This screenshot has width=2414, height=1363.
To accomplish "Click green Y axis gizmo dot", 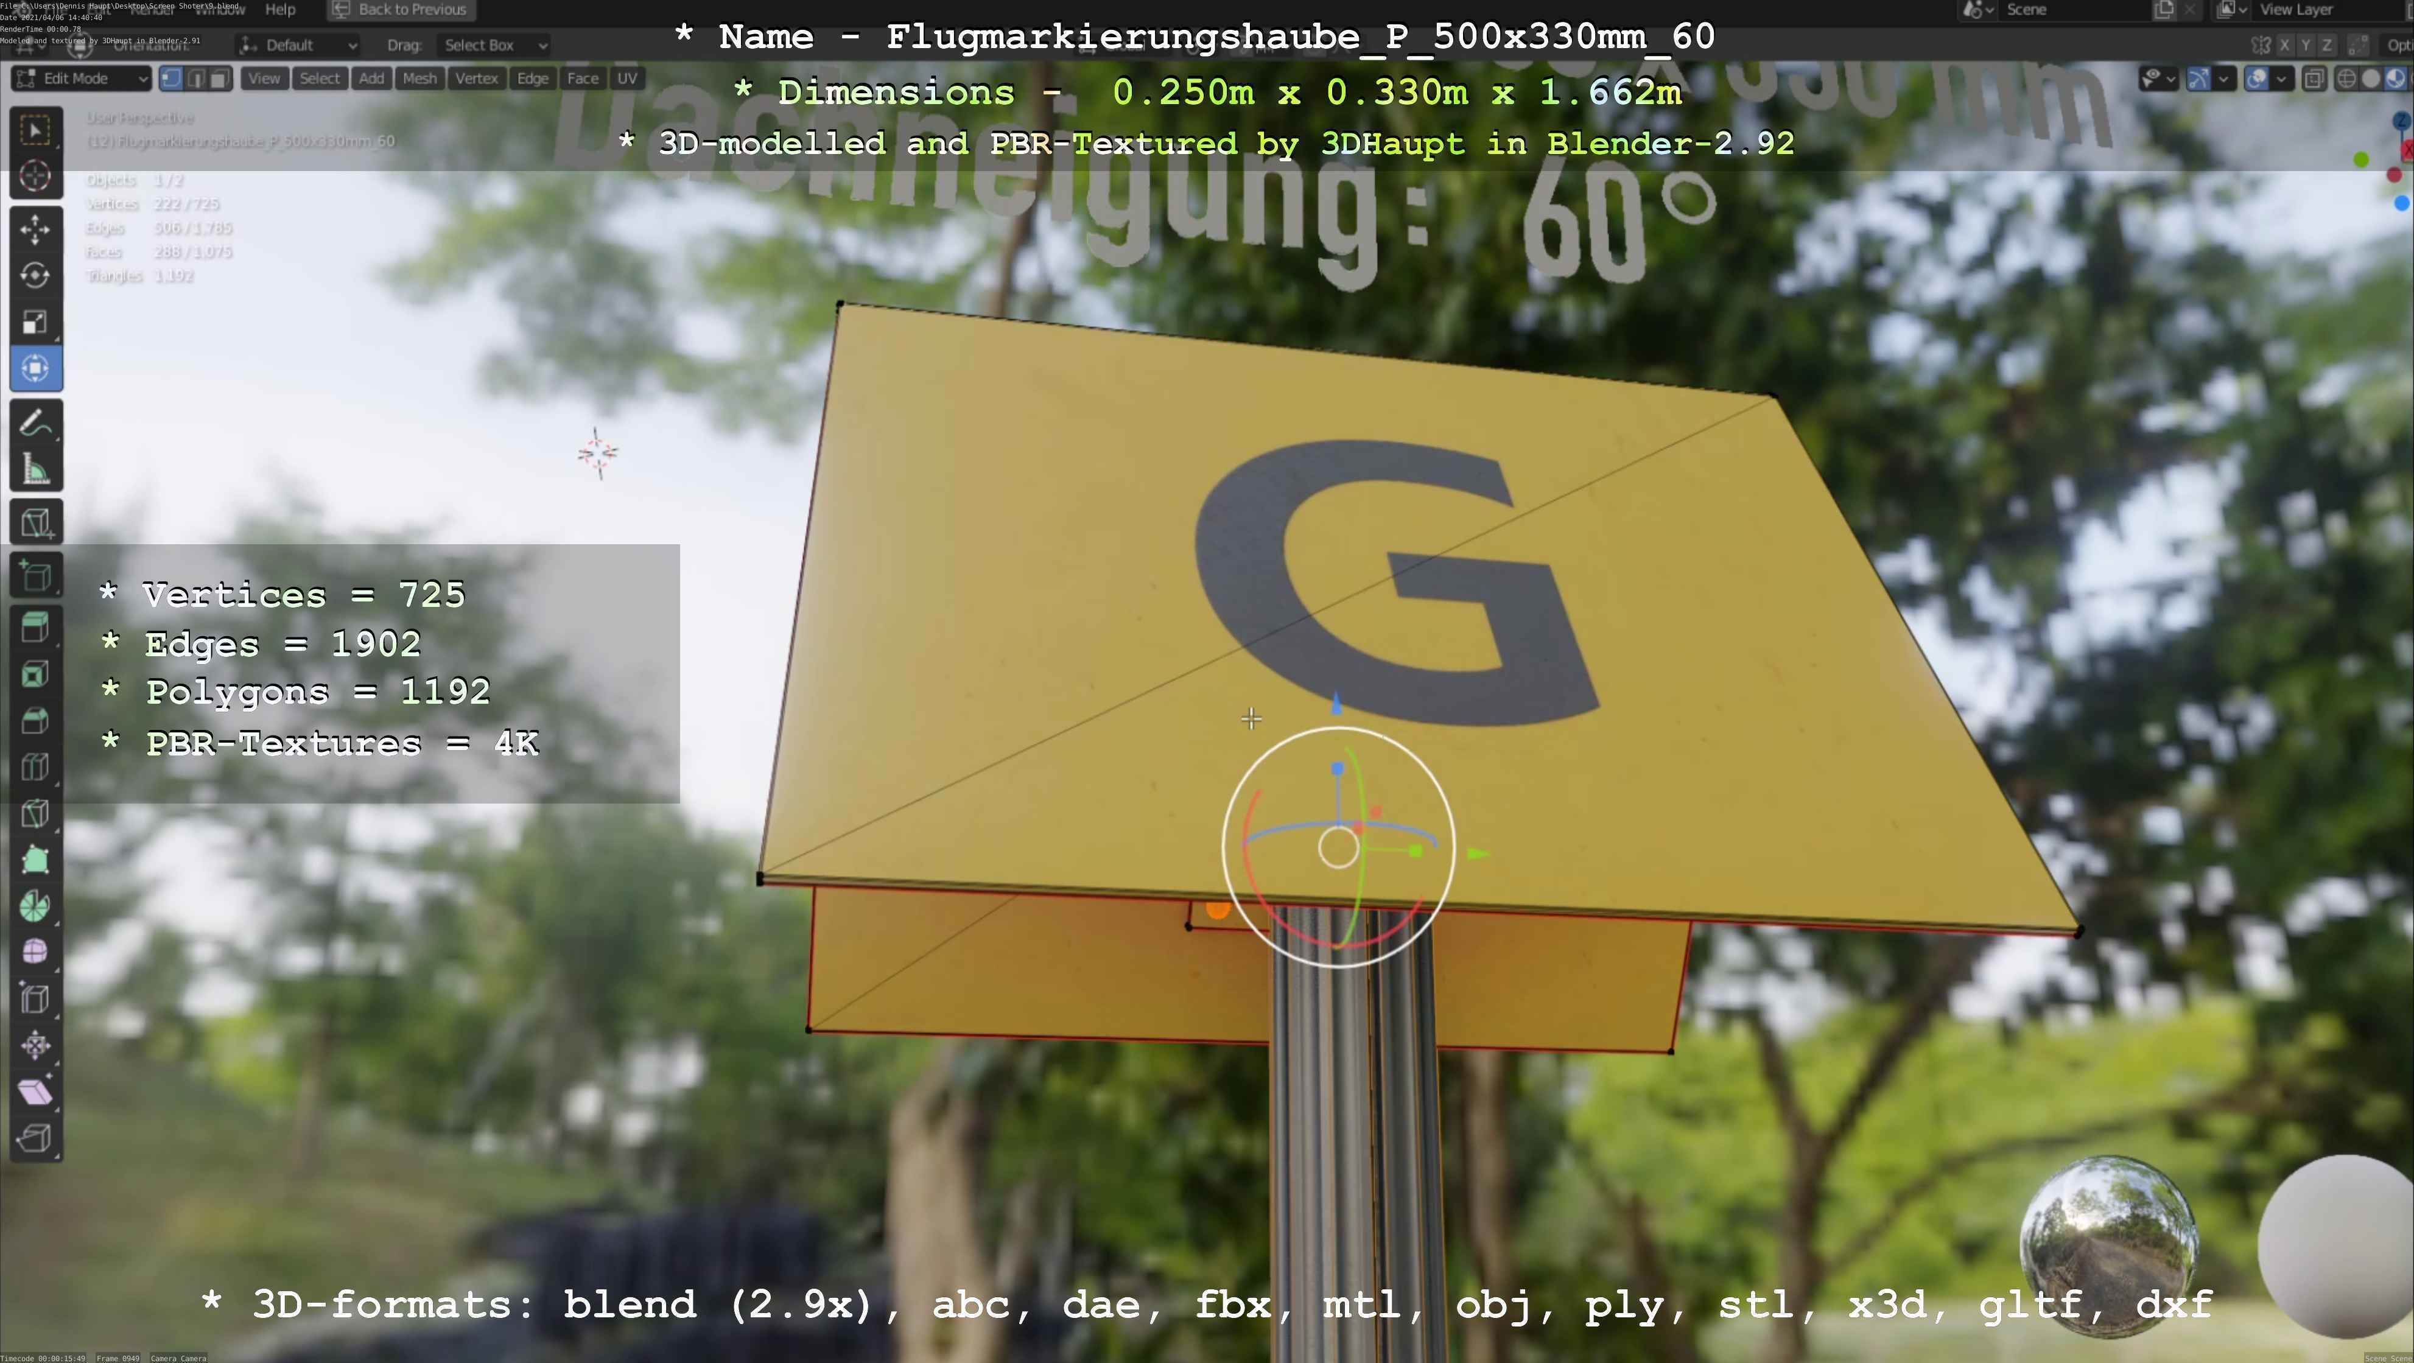I will (x=2360, y=160).
